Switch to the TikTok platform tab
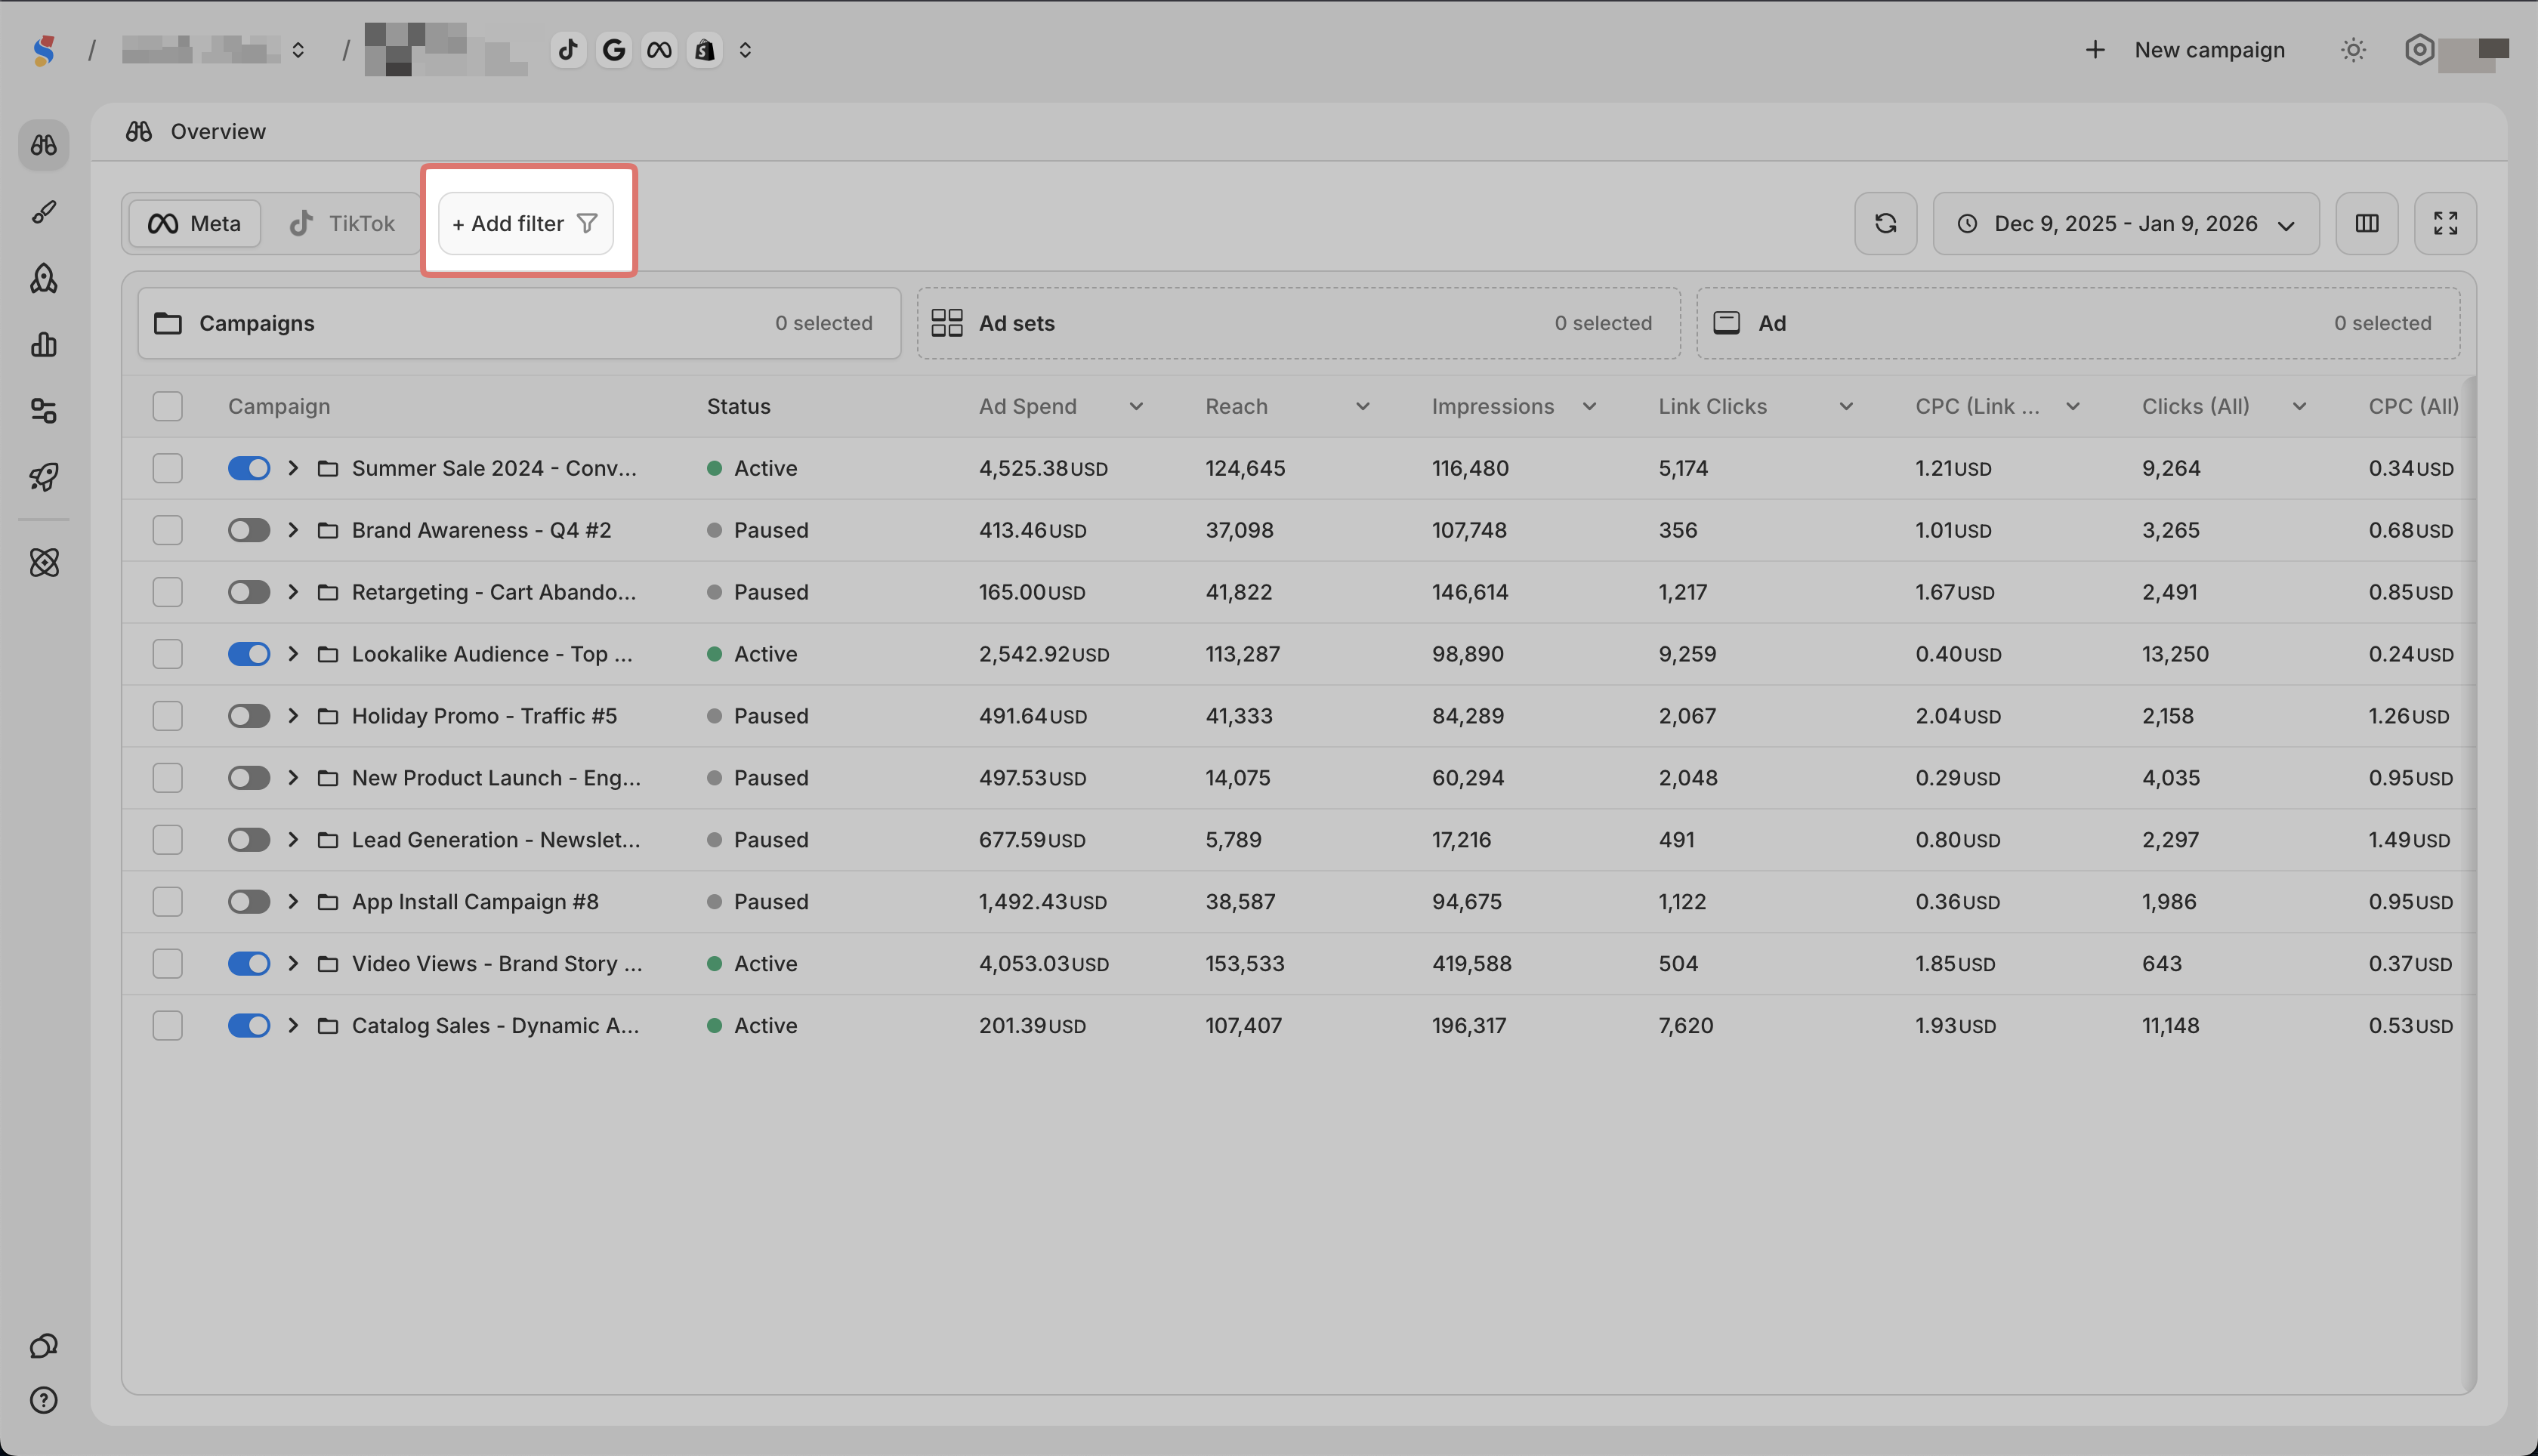2538x1456 pixels. pyautogui.click(x=343, y=223)
